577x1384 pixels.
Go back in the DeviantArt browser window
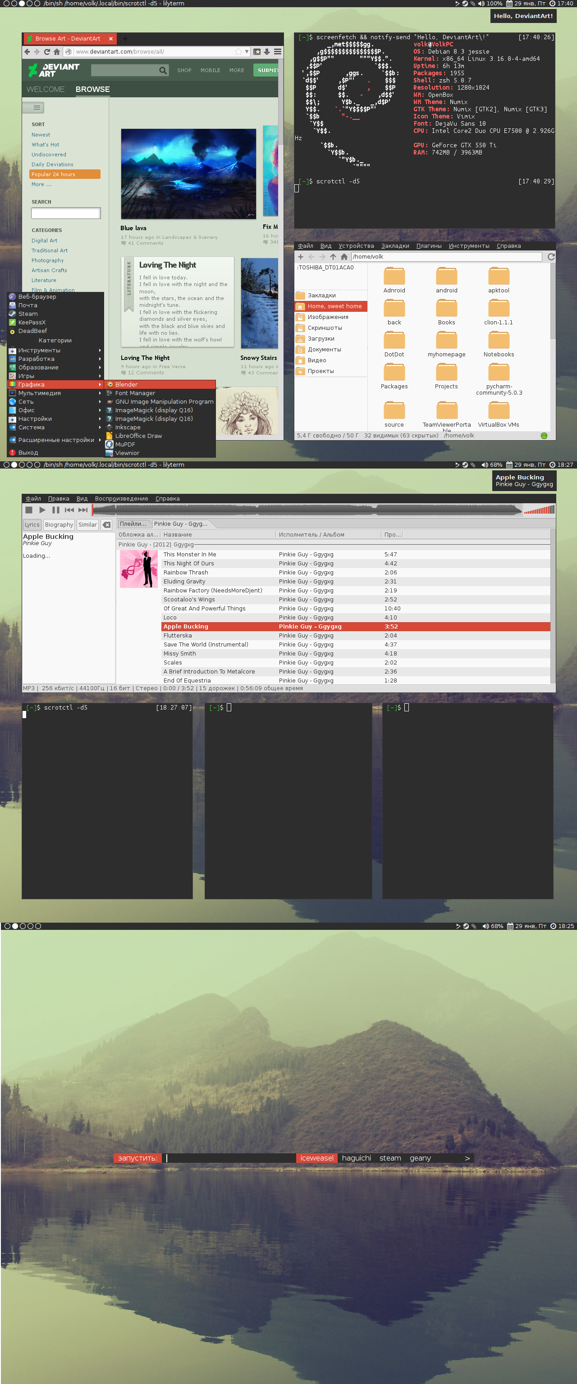click(27, 51)
